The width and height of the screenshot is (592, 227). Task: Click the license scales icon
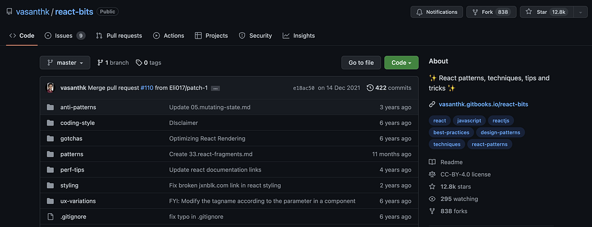point(432,174)
